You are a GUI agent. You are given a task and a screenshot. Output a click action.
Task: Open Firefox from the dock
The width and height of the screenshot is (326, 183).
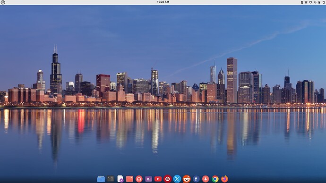224,179
